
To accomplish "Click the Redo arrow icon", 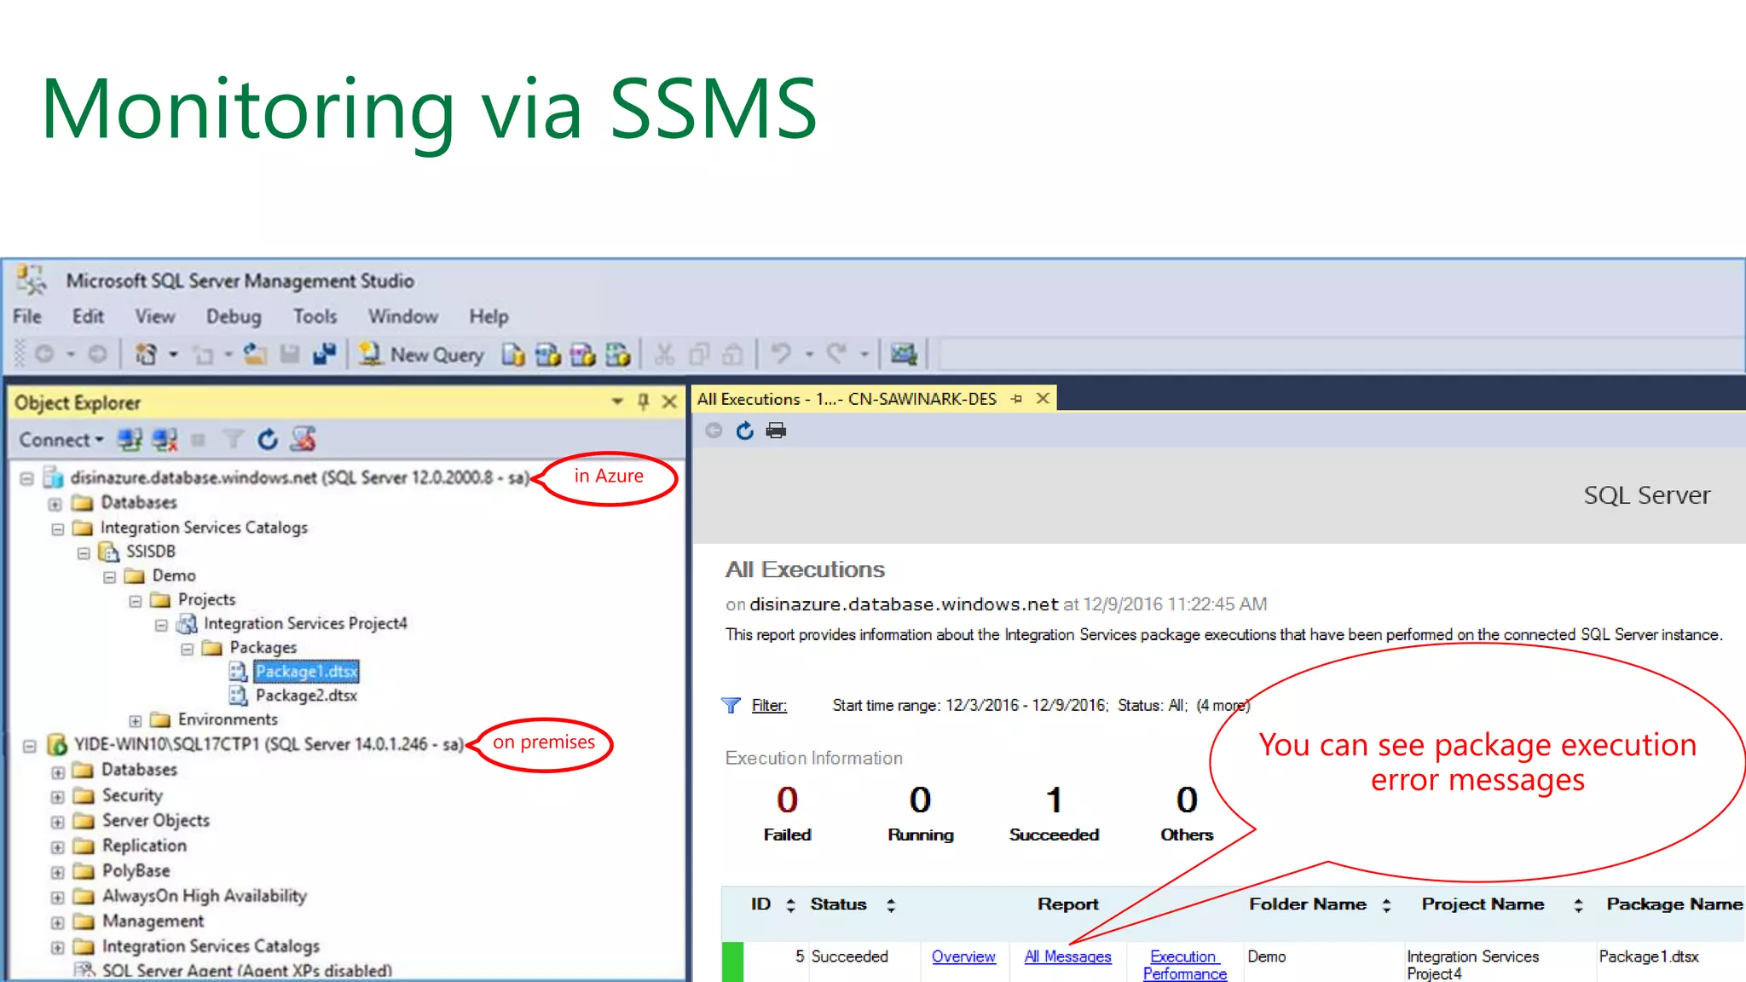I will tap(836, 354).
